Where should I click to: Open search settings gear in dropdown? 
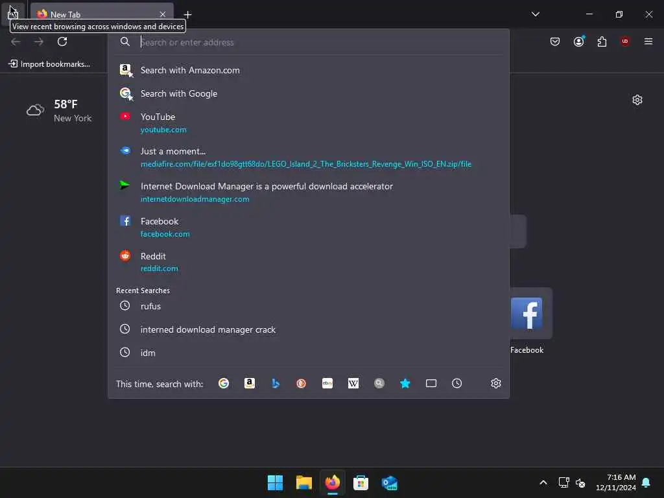point(496,384)
